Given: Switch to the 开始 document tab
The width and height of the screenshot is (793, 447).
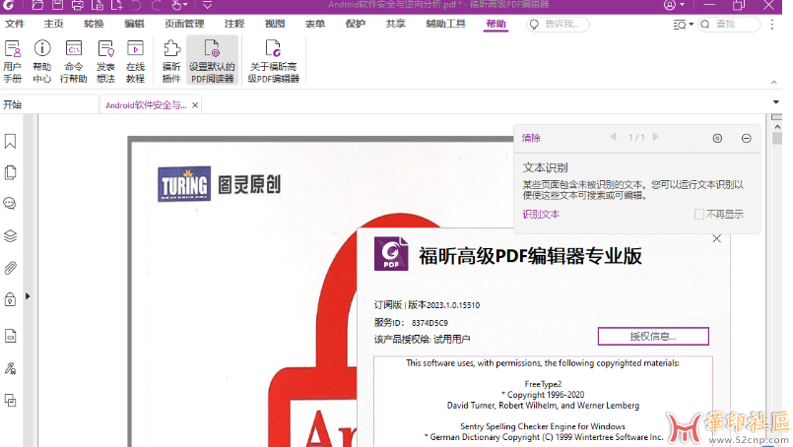Looking at the screenshot, I should 49,104.
